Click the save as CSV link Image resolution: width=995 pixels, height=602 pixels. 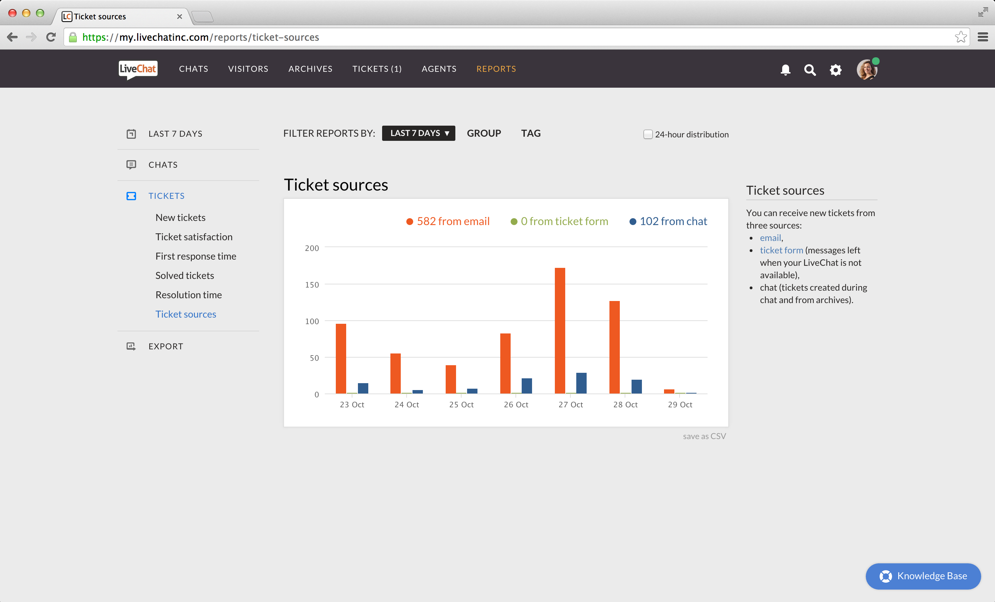pyautogui.click(x=704, y=436)
